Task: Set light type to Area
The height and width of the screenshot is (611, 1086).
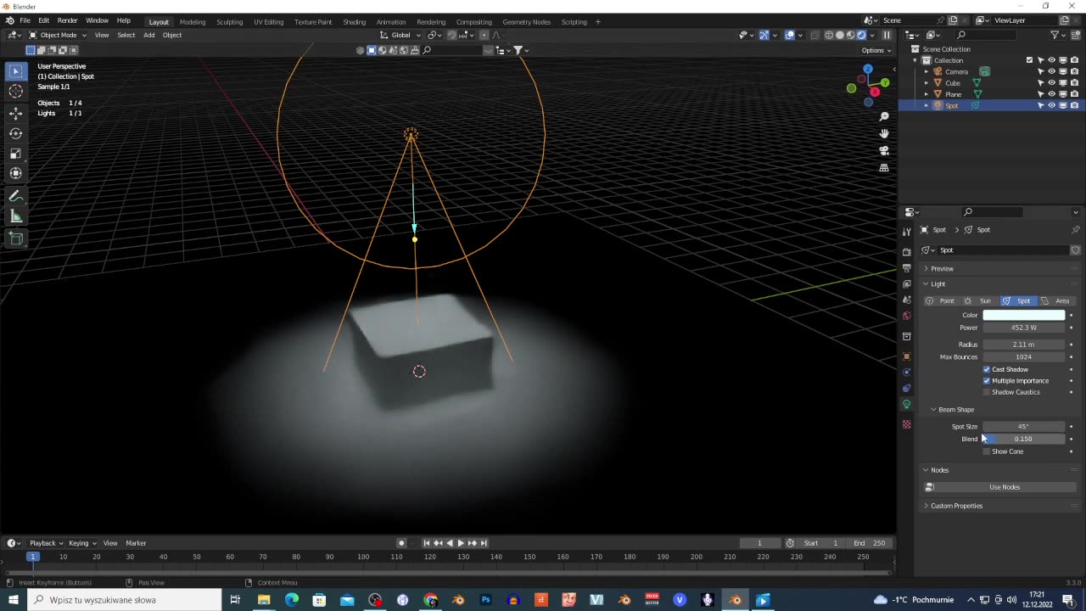Action: (x=1056, y=301)
